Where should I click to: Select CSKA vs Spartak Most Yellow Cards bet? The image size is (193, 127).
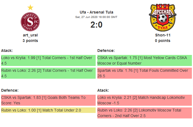144,60
